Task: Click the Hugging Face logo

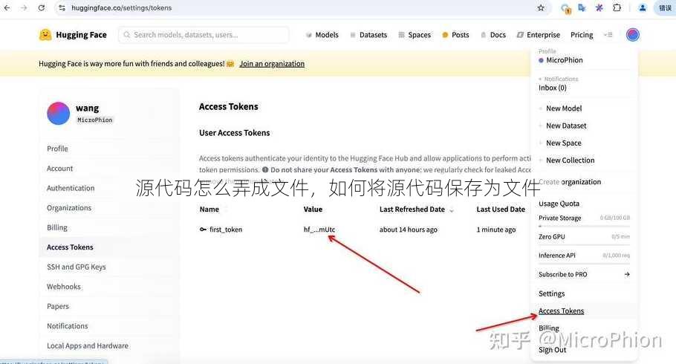Action: (73, 35)
